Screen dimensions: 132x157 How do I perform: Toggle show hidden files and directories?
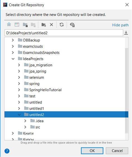pos(72,25)
